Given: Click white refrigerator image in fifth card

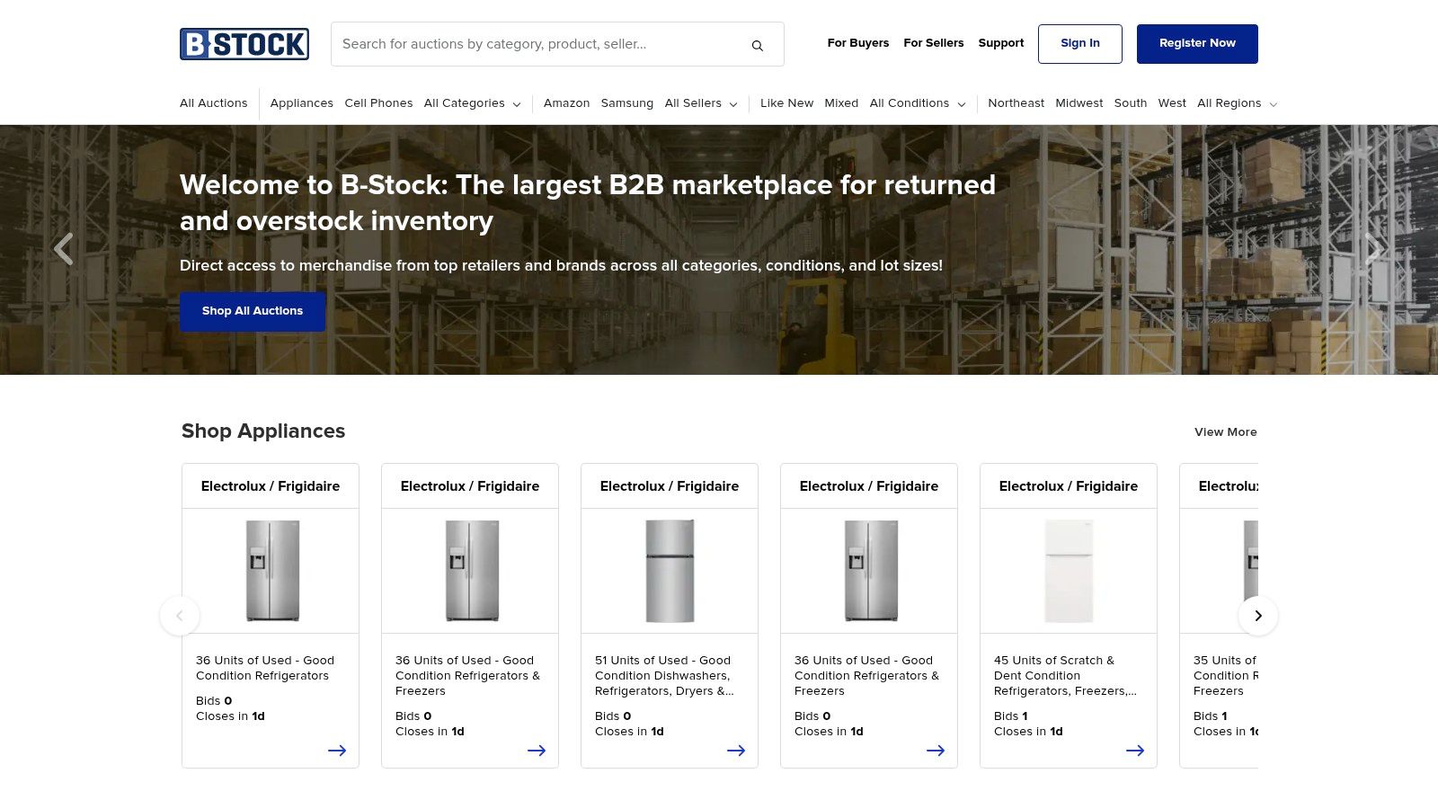Looking at the screenshot, I should [1069, 571].
